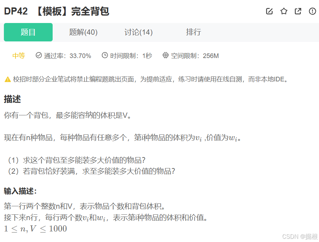The width and height of the screenshot is (319, 242).
Task: Click the 输入描述: heading
Action: [x=20, y=191]
